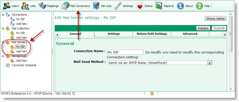Open the Lists toolbar icon
The width and height of the screenshot is (239, 102).
25,6
